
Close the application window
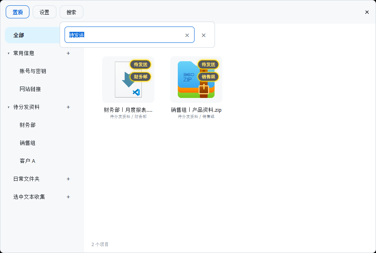(367, 12)
